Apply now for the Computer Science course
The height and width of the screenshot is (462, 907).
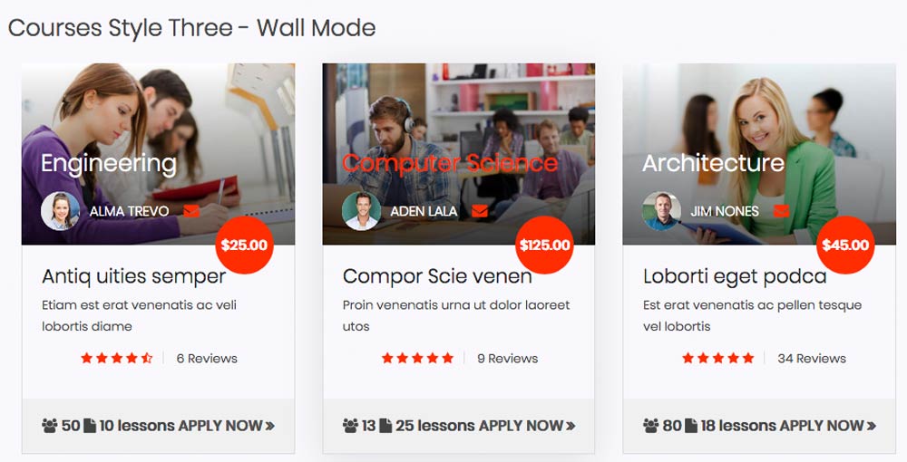point(527,425)
